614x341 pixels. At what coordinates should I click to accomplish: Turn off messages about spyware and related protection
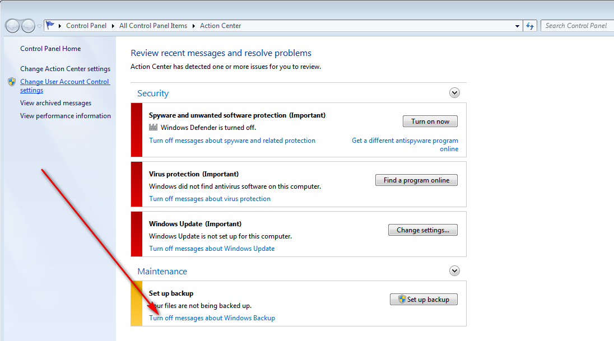coord(232,141)
